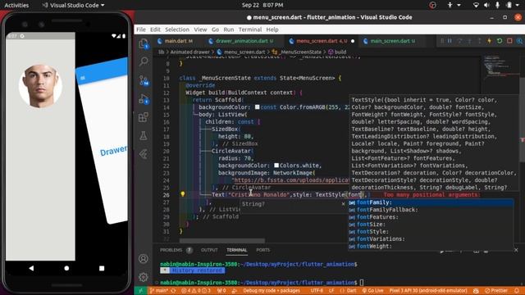
Task: Open the Extensions view
Action: pos(144,117)
